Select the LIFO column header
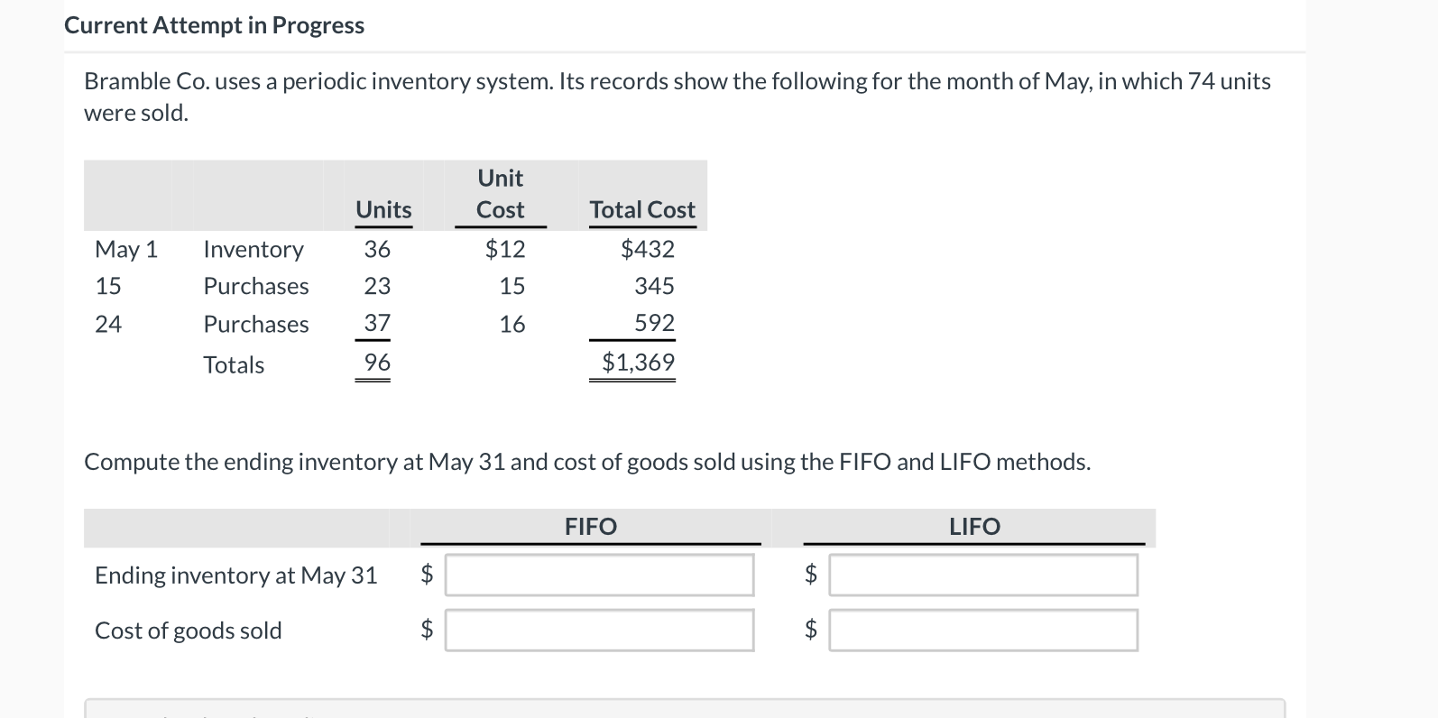1438x718 pixels. point(973,527)
